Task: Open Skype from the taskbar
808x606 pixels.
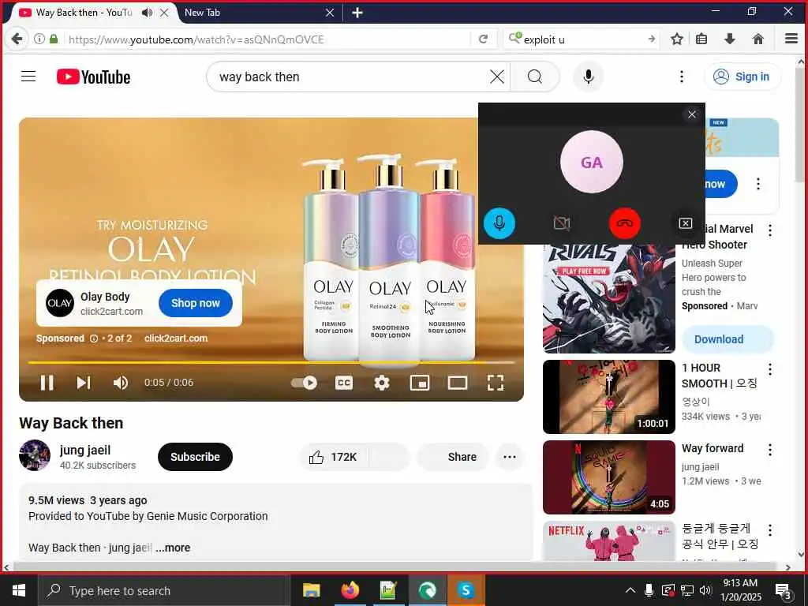Action: (466, 590)
